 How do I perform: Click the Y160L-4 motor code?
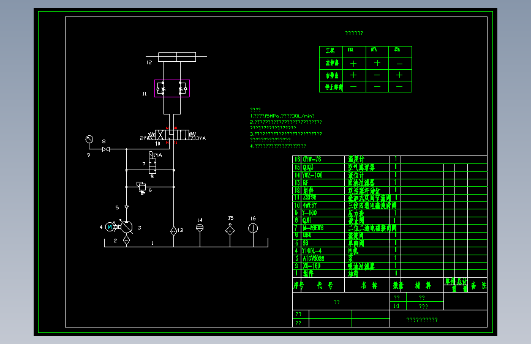click(x=312, y=251)
